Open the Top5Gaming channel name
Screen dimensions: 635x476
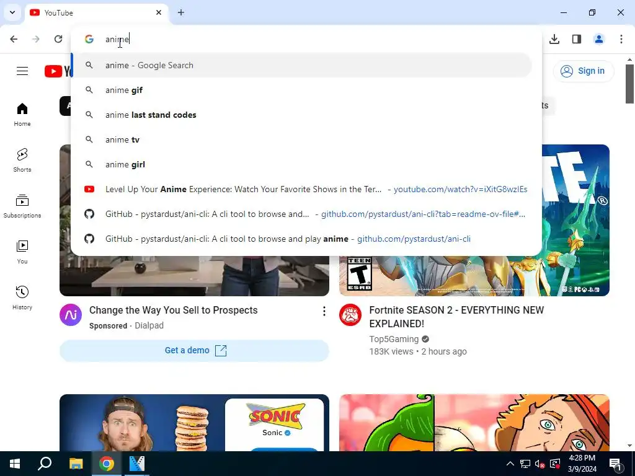click(x=394, y=339)
